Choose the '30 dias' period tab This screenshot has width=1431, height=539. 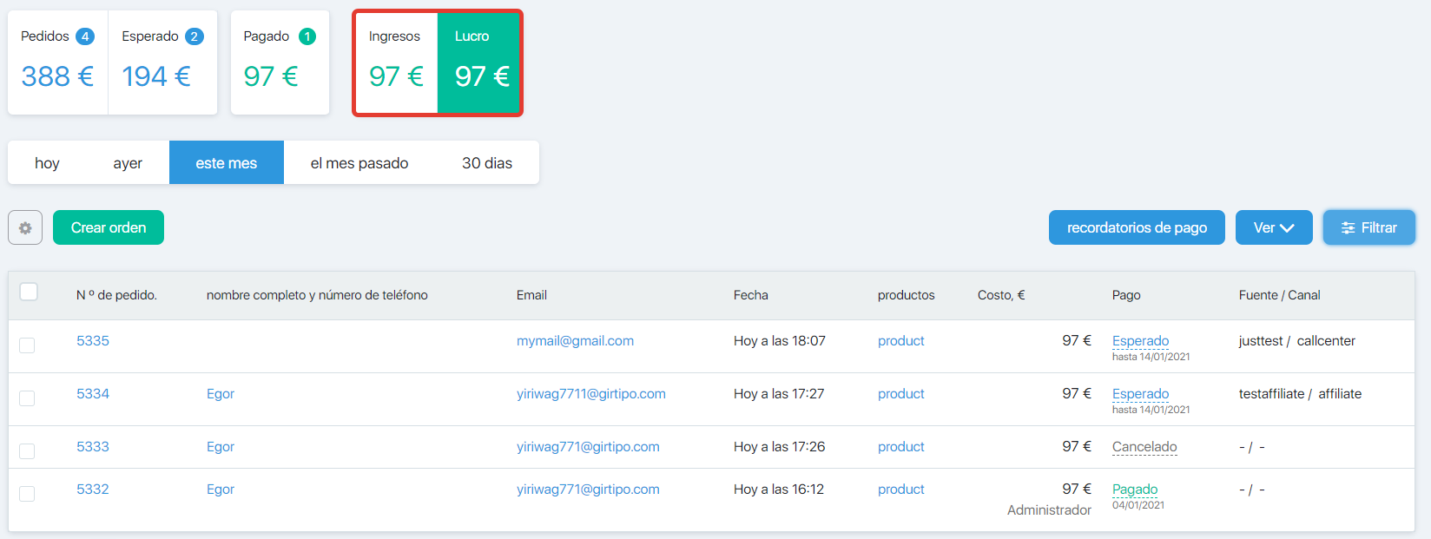pyautogui.click(x=486, y=163)
